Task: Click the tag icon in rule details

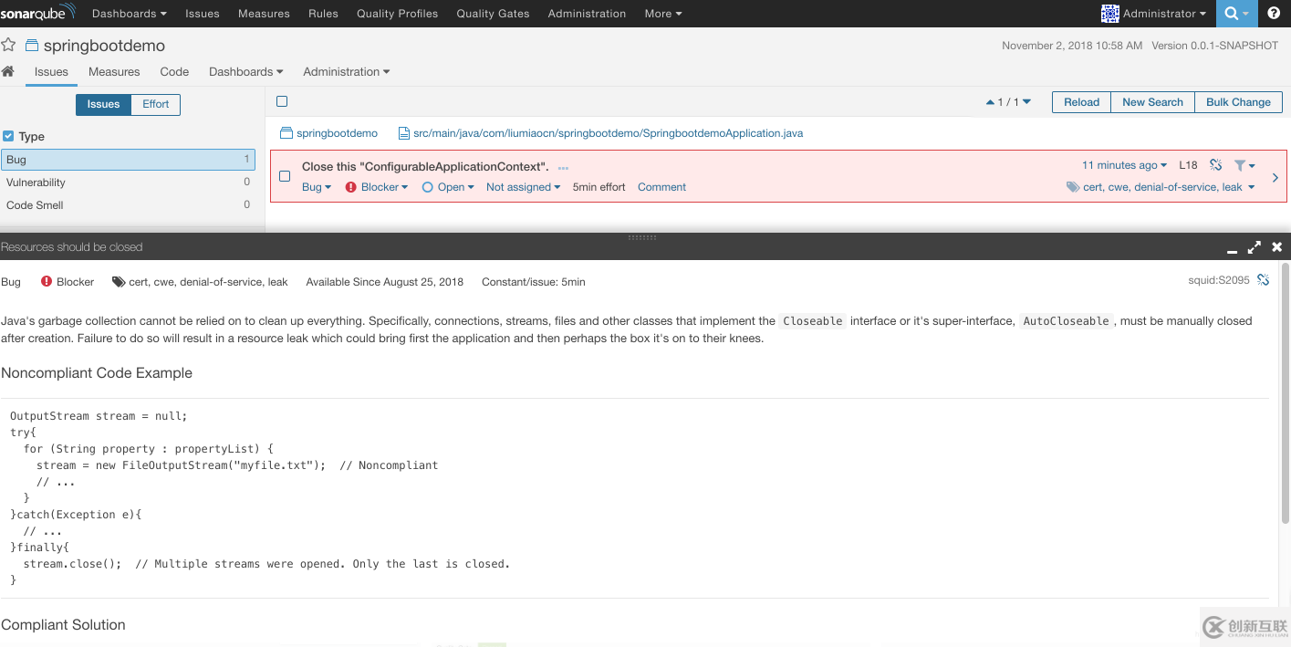Action: pos(119,282)
